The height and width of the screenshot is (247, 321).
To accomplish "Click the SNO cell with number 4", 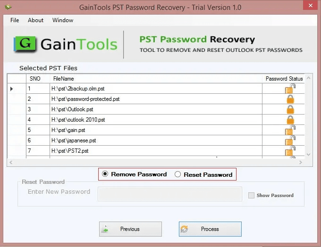I will tap(38, 120).
